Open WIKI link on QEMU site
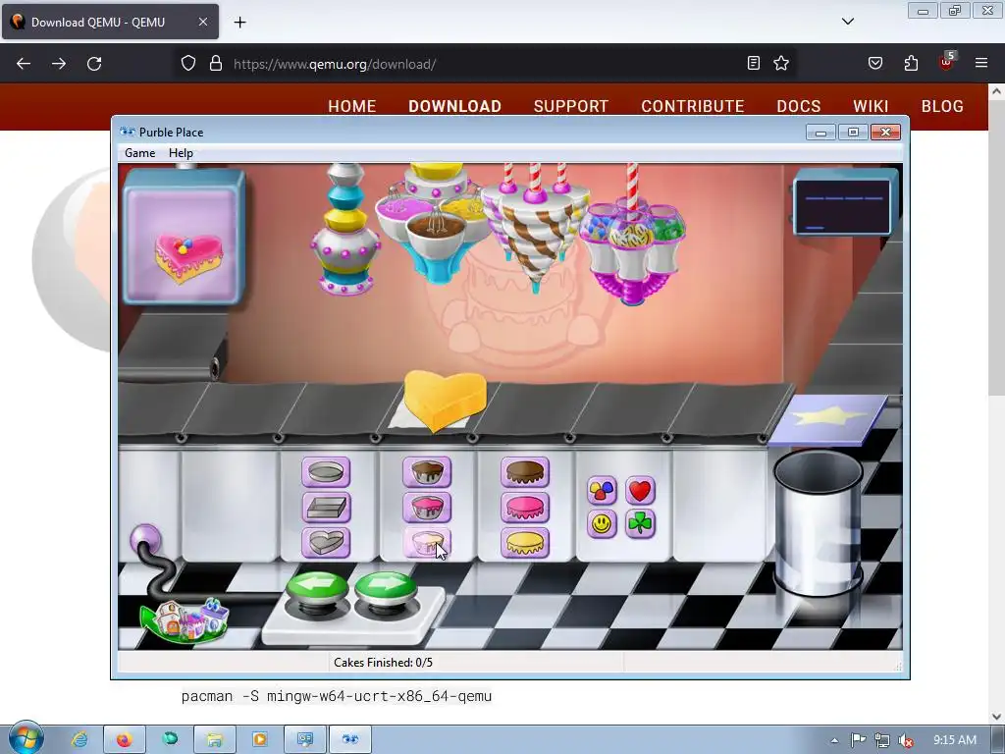Image resolution: width=1005 pixels, height=754 pixels. click(x=871, y=106)
